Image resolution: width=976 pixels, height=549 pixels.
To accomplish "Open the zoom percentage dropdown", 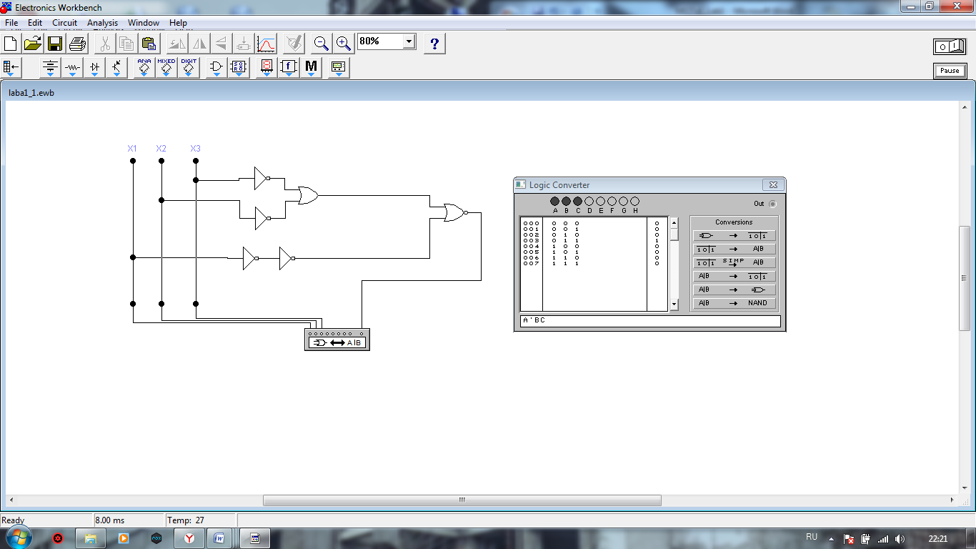I will click(x=409, y=41).
